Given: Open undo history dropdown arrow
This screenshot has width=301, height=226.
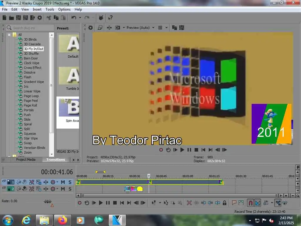Looking at the screenshot, I should point(80,18).
